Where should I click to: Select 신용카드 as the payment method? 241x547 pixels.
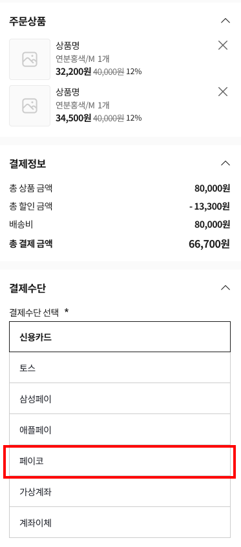click(120, 337)
